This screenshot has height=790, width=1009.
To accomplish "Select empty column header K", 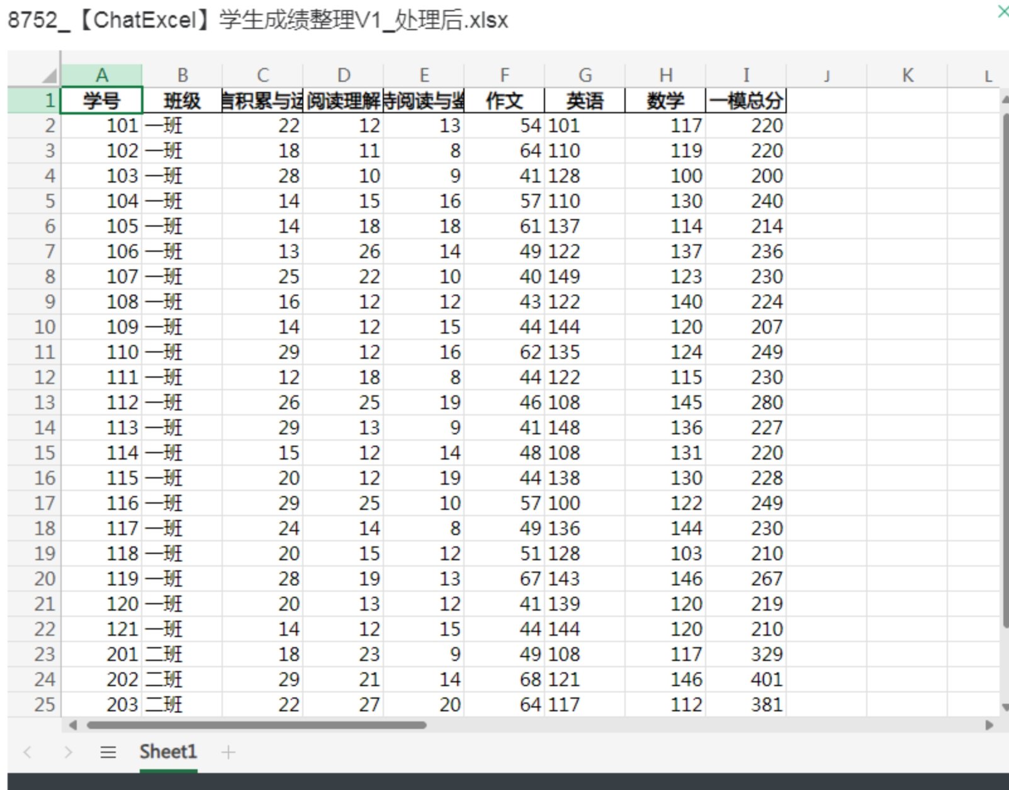I will click(x=907, y=74).
